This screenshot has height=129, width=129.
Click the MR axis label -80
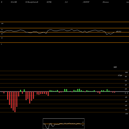(126, 110)
